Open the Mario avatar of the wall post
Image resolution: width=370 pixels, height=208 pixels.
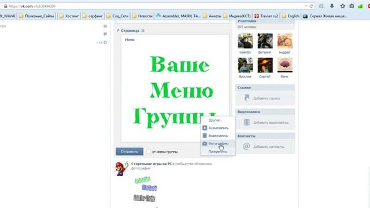[x=122, y=169]
